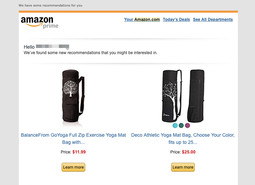
Task: Open the Your Amazon.com link
Action: point(142,20)
